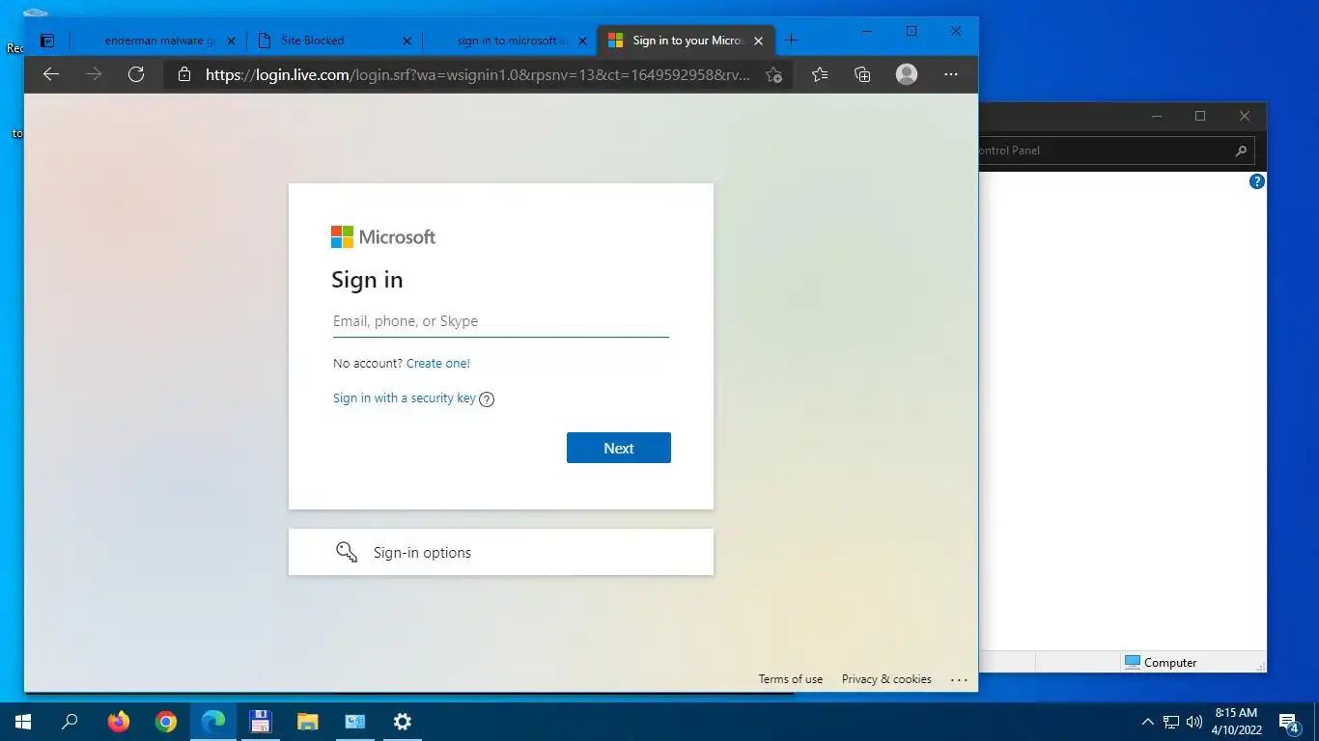Open a new browser tab
1319x741 pixels.
pos(792,41)
